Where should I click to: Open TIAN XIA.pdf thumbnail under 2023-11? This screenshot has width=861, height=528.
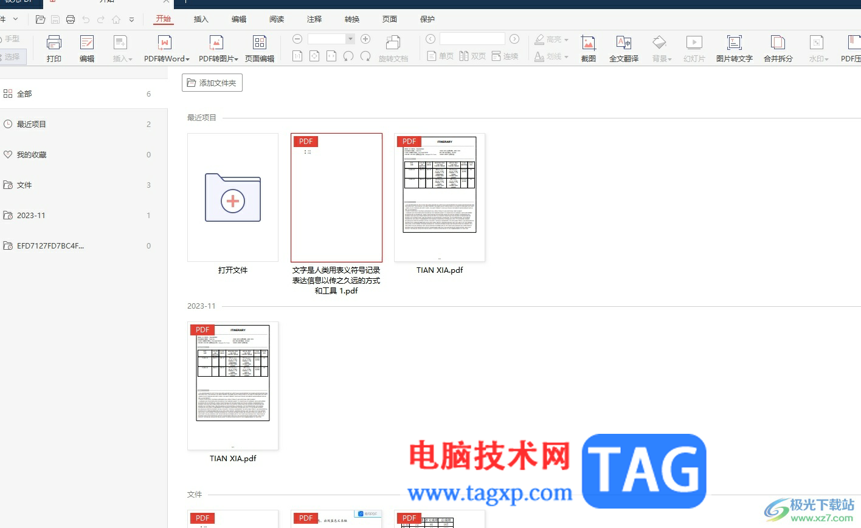(233, 386)
